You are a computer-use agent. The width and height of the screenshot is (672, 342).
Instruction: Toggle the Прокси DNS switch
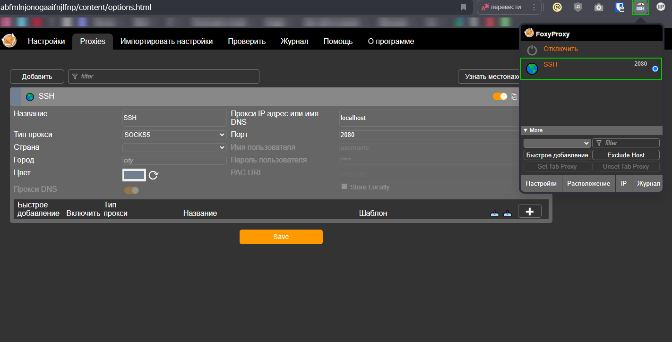tap(131, 190)
